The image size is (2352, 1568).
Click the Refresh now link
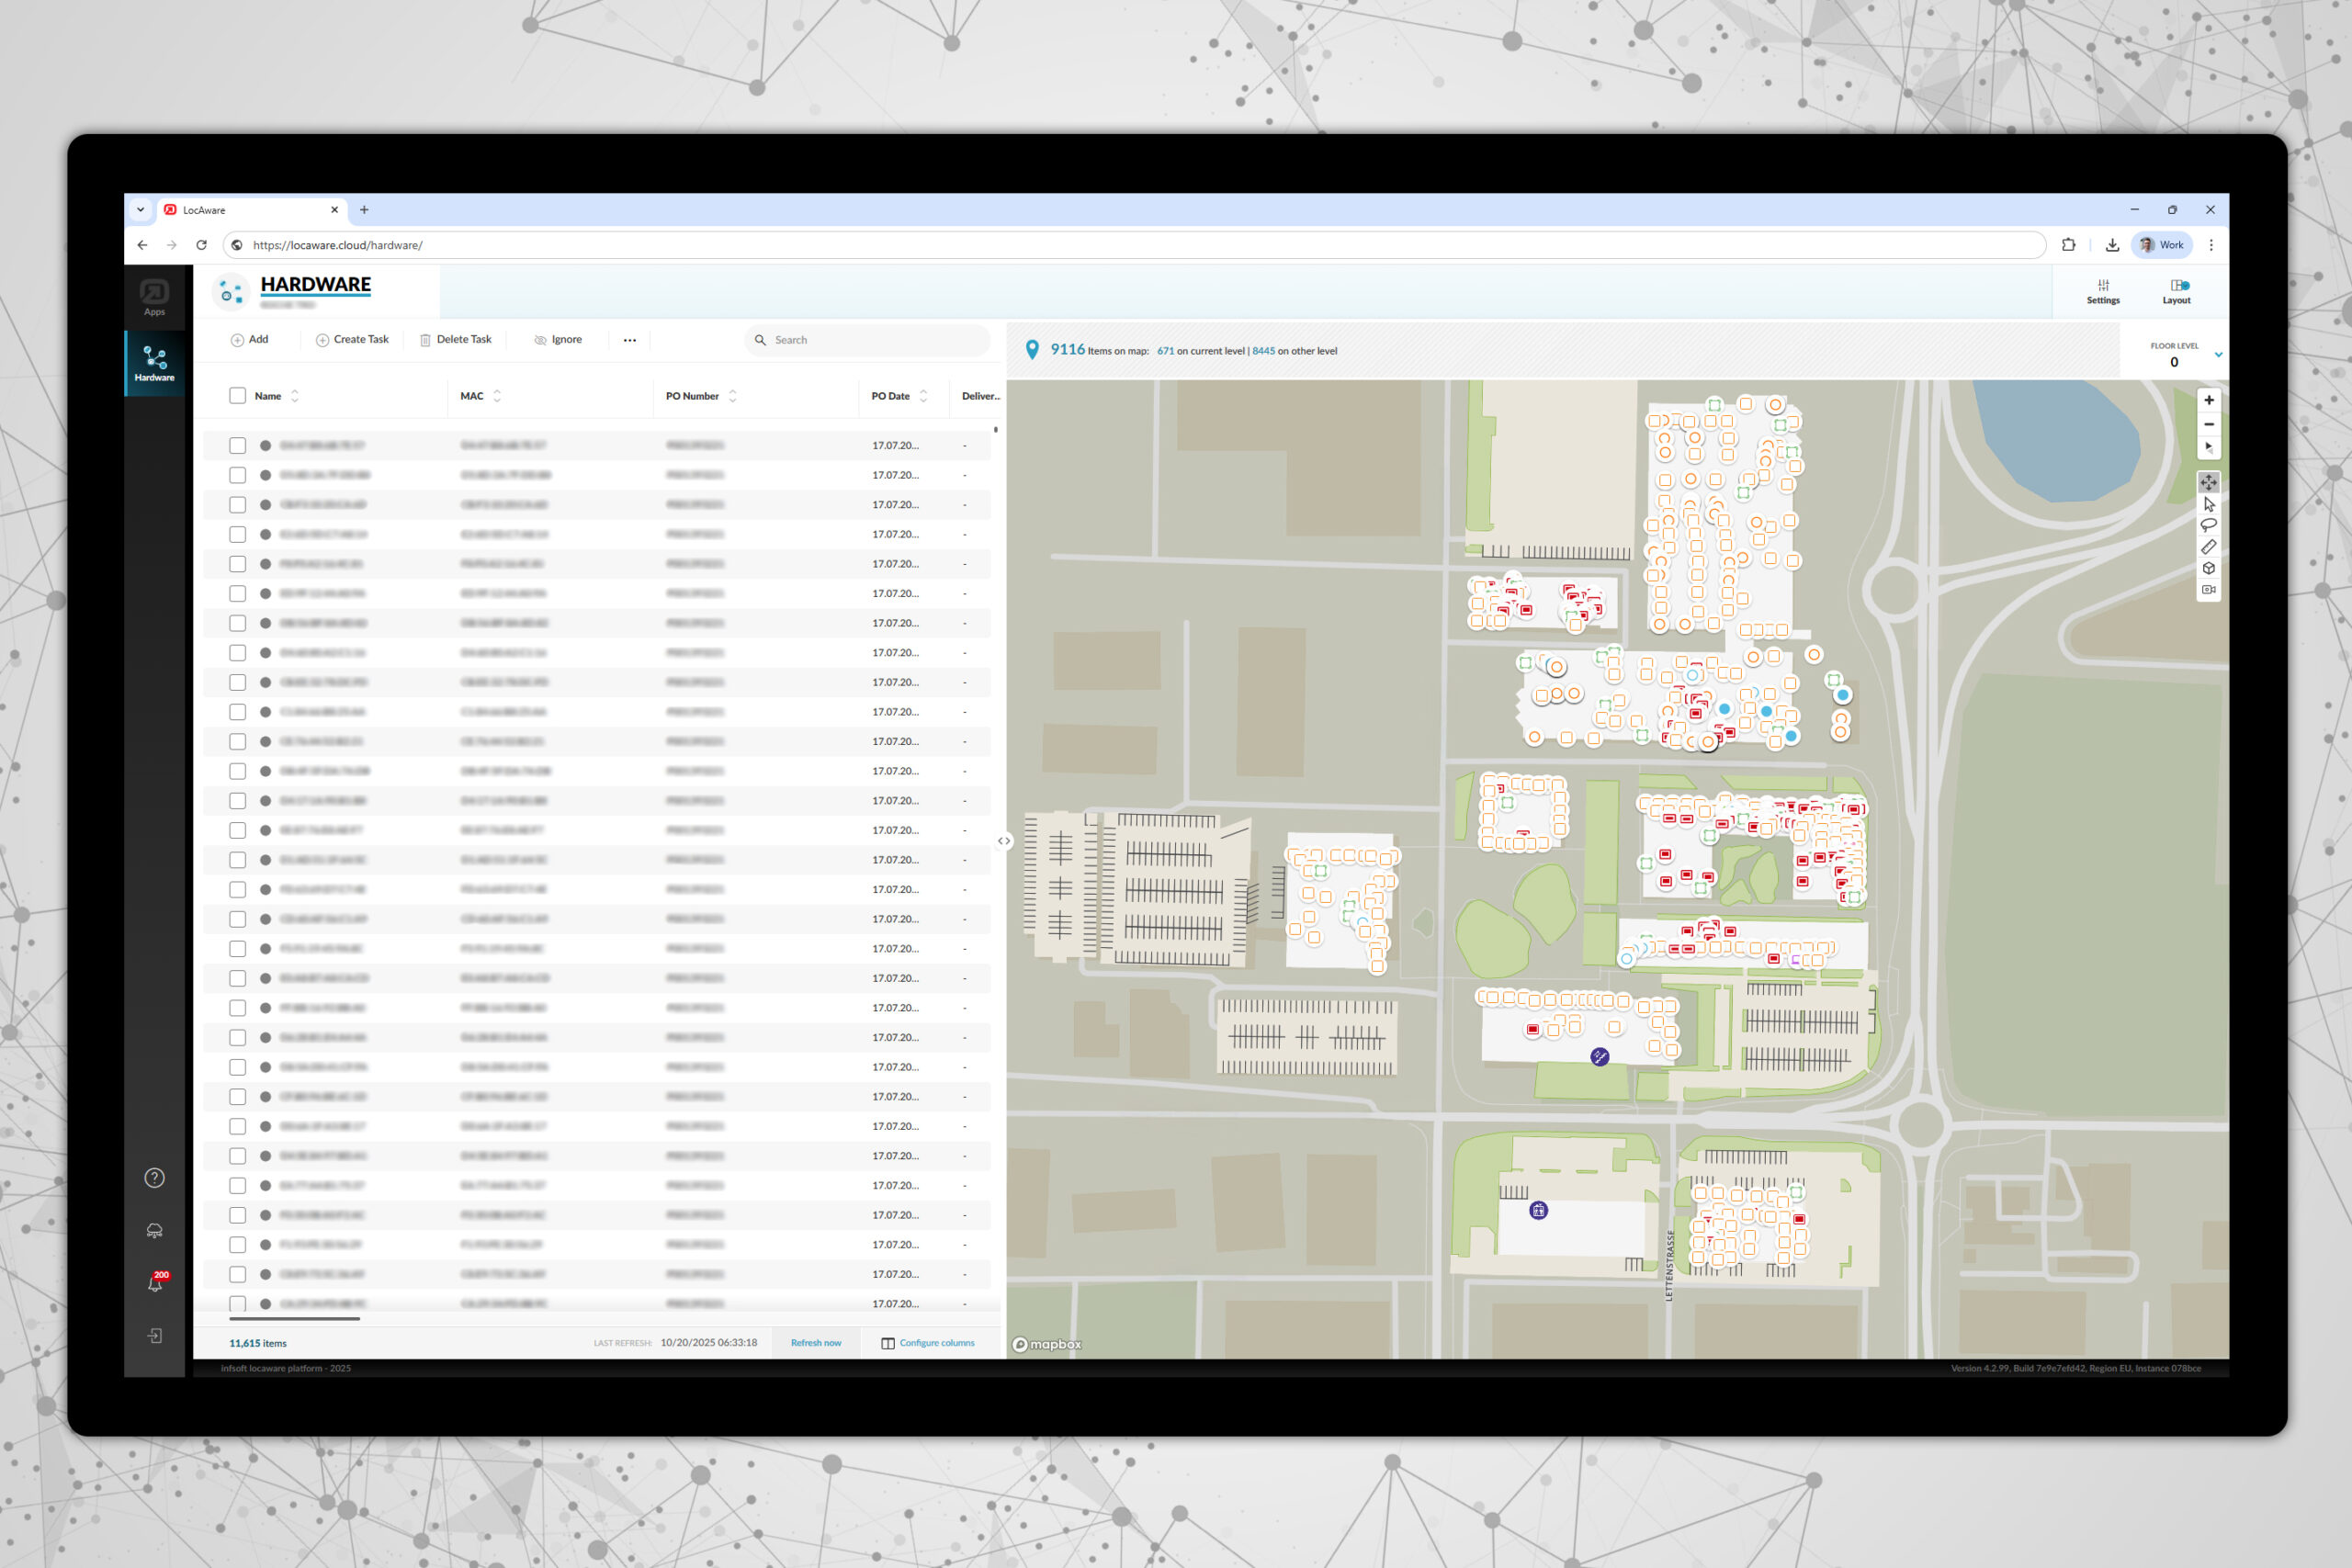(815, 1343)
